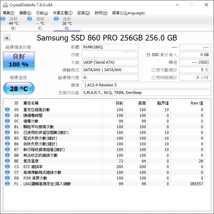Click status orb of attribute F1 row
Screen dimensions: 214x214
coord(7,184)
